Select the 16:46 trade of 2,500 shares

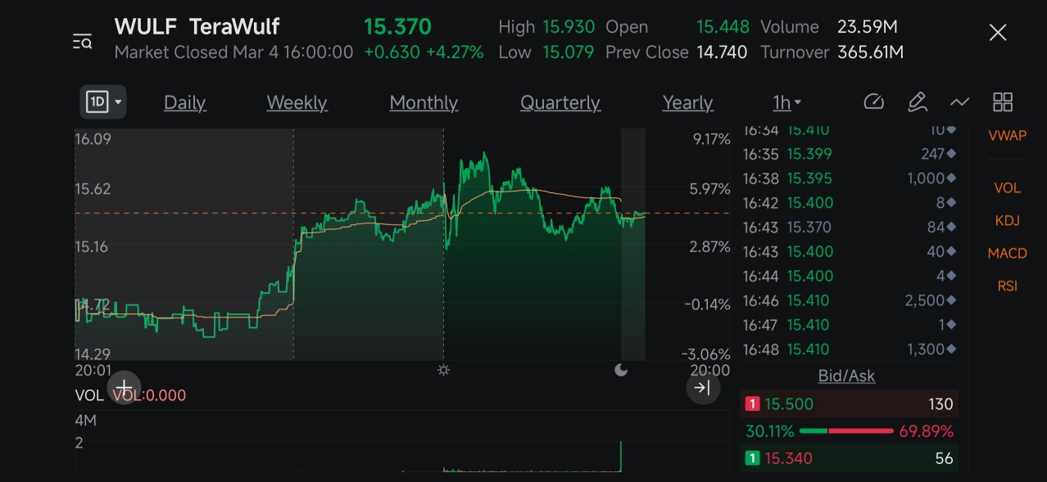(849, 301)
